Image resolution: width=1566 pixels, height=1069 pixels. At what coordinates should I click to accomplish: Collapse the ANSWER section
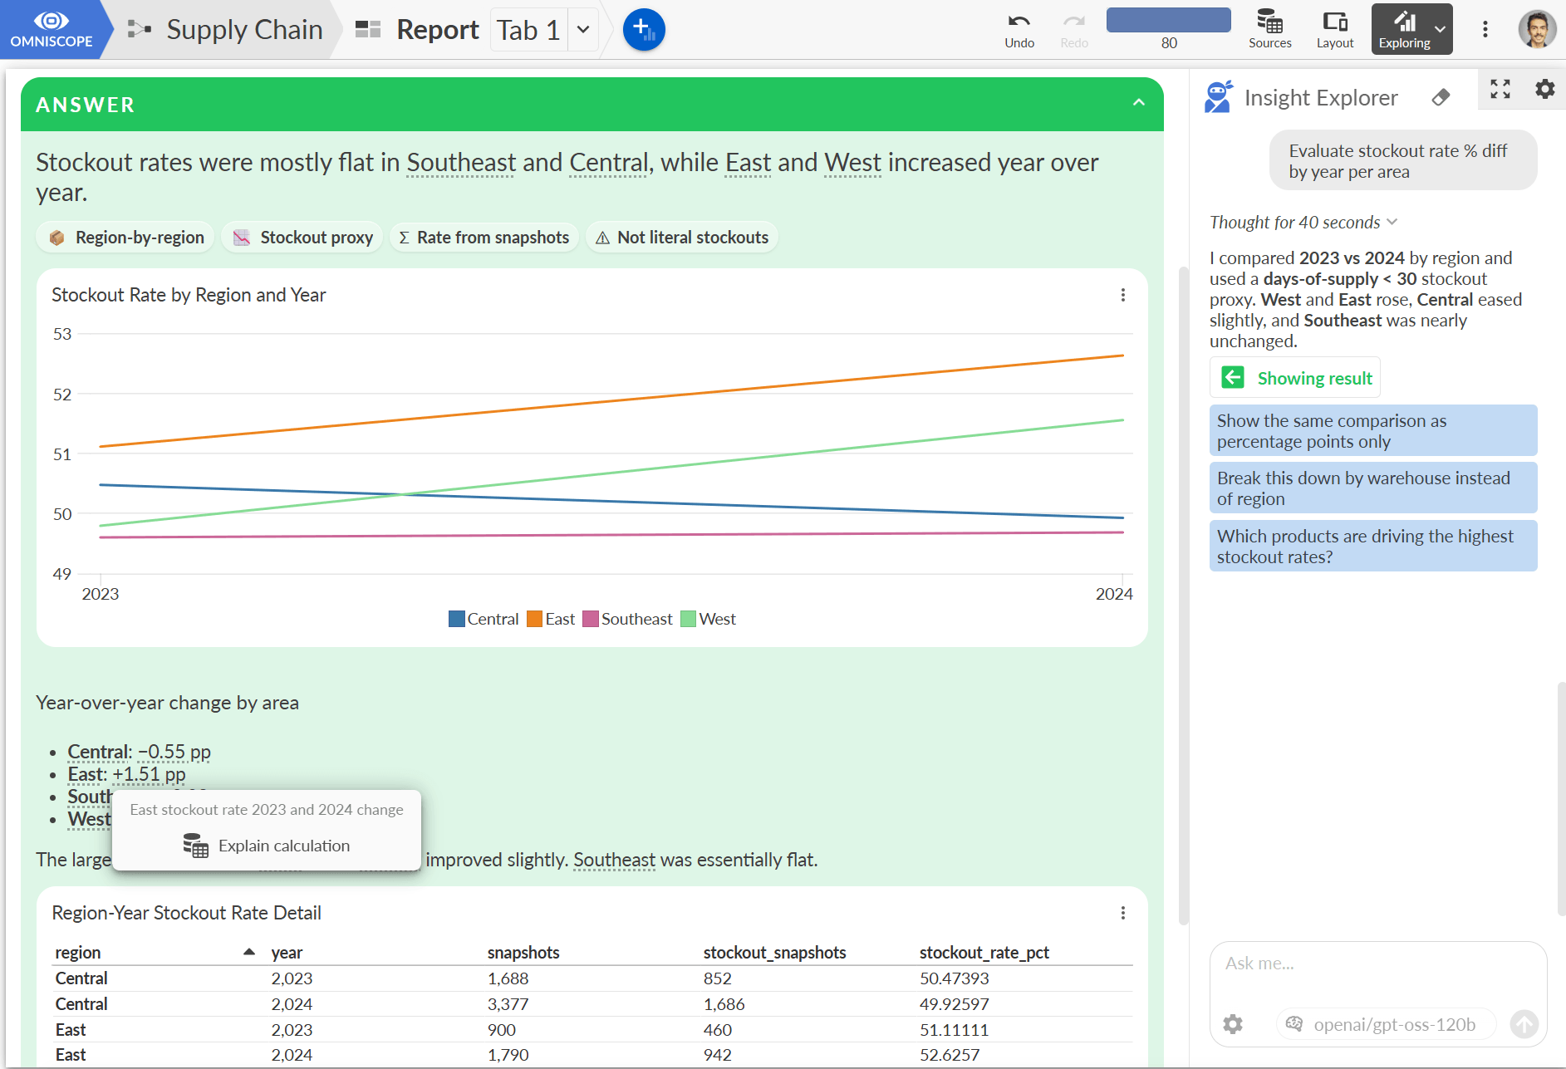point(1139,103)
